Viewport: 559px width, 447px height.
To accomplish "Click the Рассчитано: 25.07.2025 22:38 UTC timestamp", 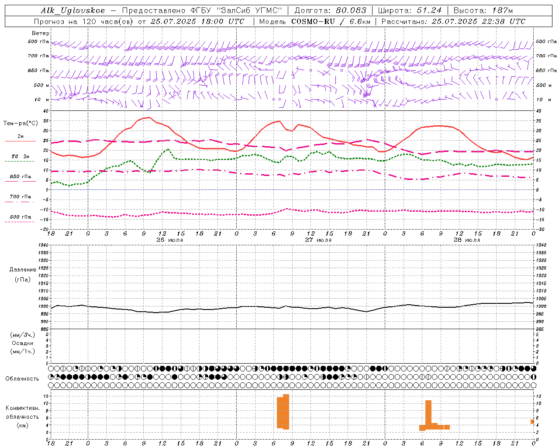I will tap(453, 21).
